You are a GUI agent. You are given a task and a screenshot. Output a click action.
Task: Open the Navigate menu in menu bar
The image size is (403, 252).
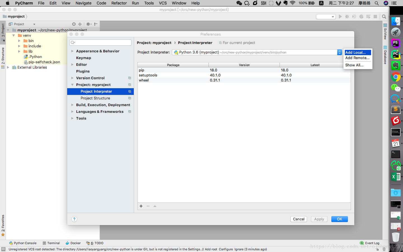point(83,3)
